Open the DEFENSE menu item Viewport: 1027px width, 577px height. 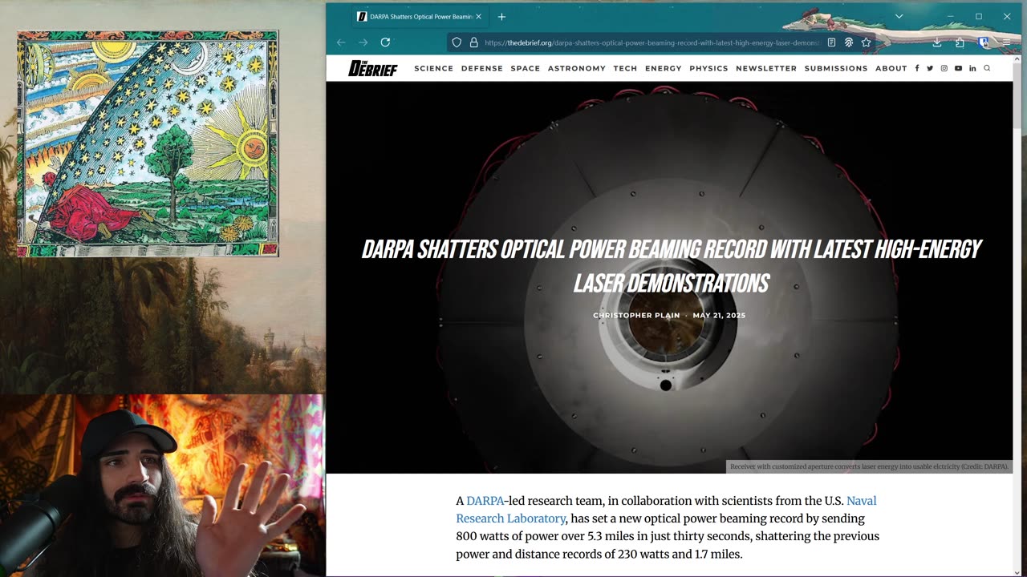tap(482, 68)
